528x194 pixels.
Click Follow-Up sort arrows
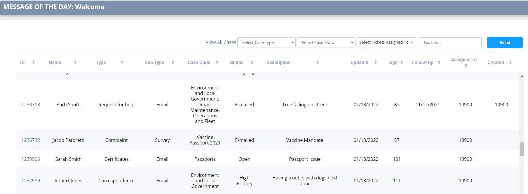point(439,62)
